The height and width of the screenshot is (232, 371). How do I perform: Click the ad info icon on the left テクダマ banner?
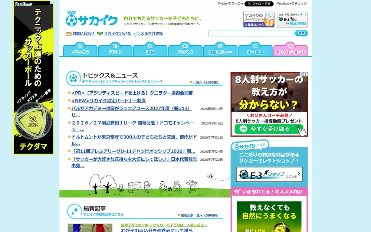click(x=52, y=2)
